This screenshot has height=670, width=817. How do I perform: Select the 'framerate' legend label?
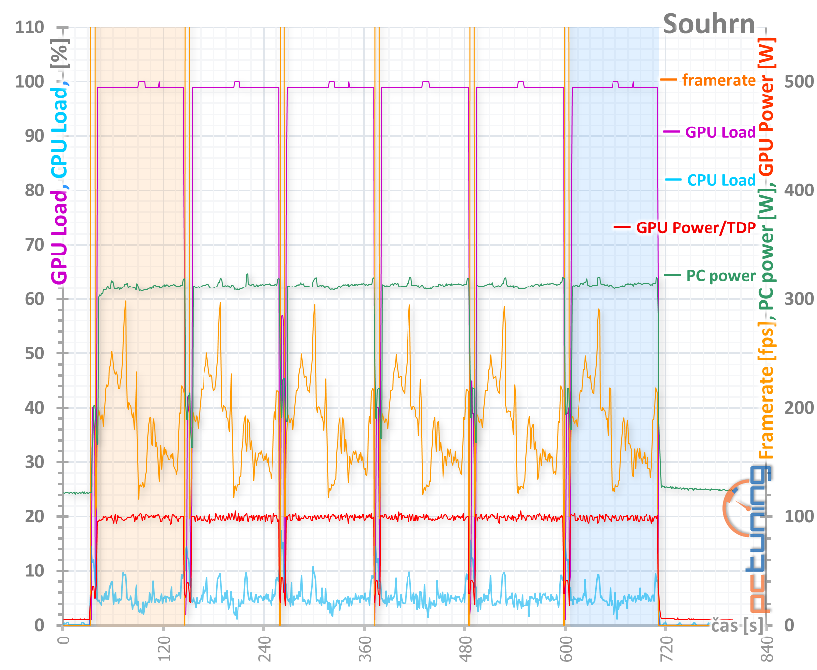[x=719, y=80]
